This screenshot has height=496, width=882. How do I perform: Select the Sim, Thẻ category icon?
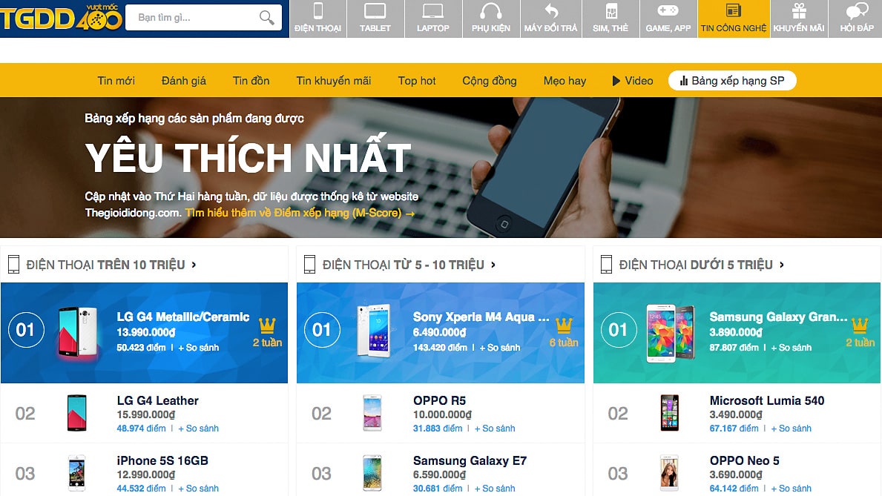(x=610, y=13)
